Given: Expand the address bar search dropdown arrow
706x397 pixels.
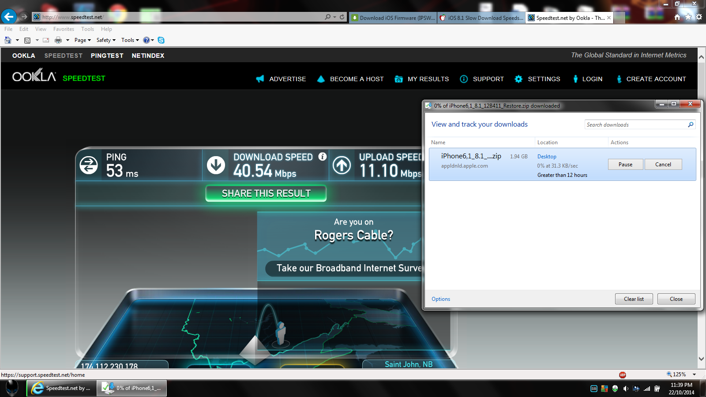Looking at the screenshot, I should point(334,17).
